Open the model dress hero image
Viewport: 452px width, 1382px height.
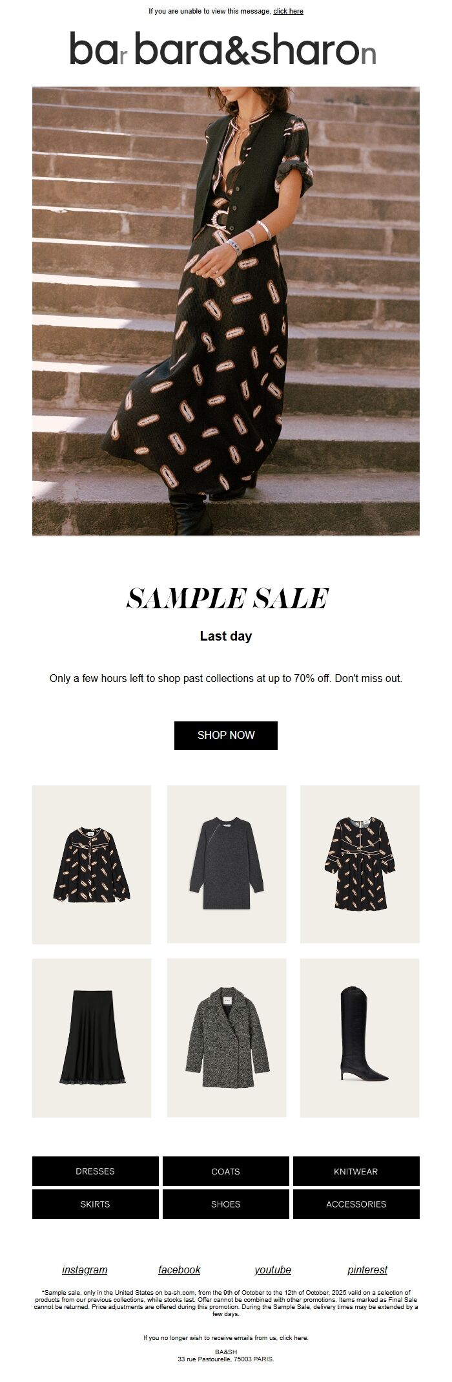226,311
